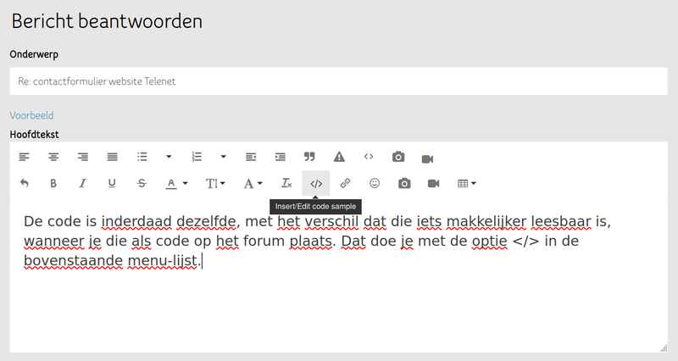Open font size dropdown
This screenshot has height=361, width=678.
[215, 183]
